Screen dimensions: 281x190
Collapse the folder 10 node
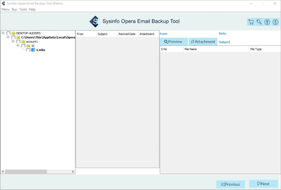click(x=18, y=45)
